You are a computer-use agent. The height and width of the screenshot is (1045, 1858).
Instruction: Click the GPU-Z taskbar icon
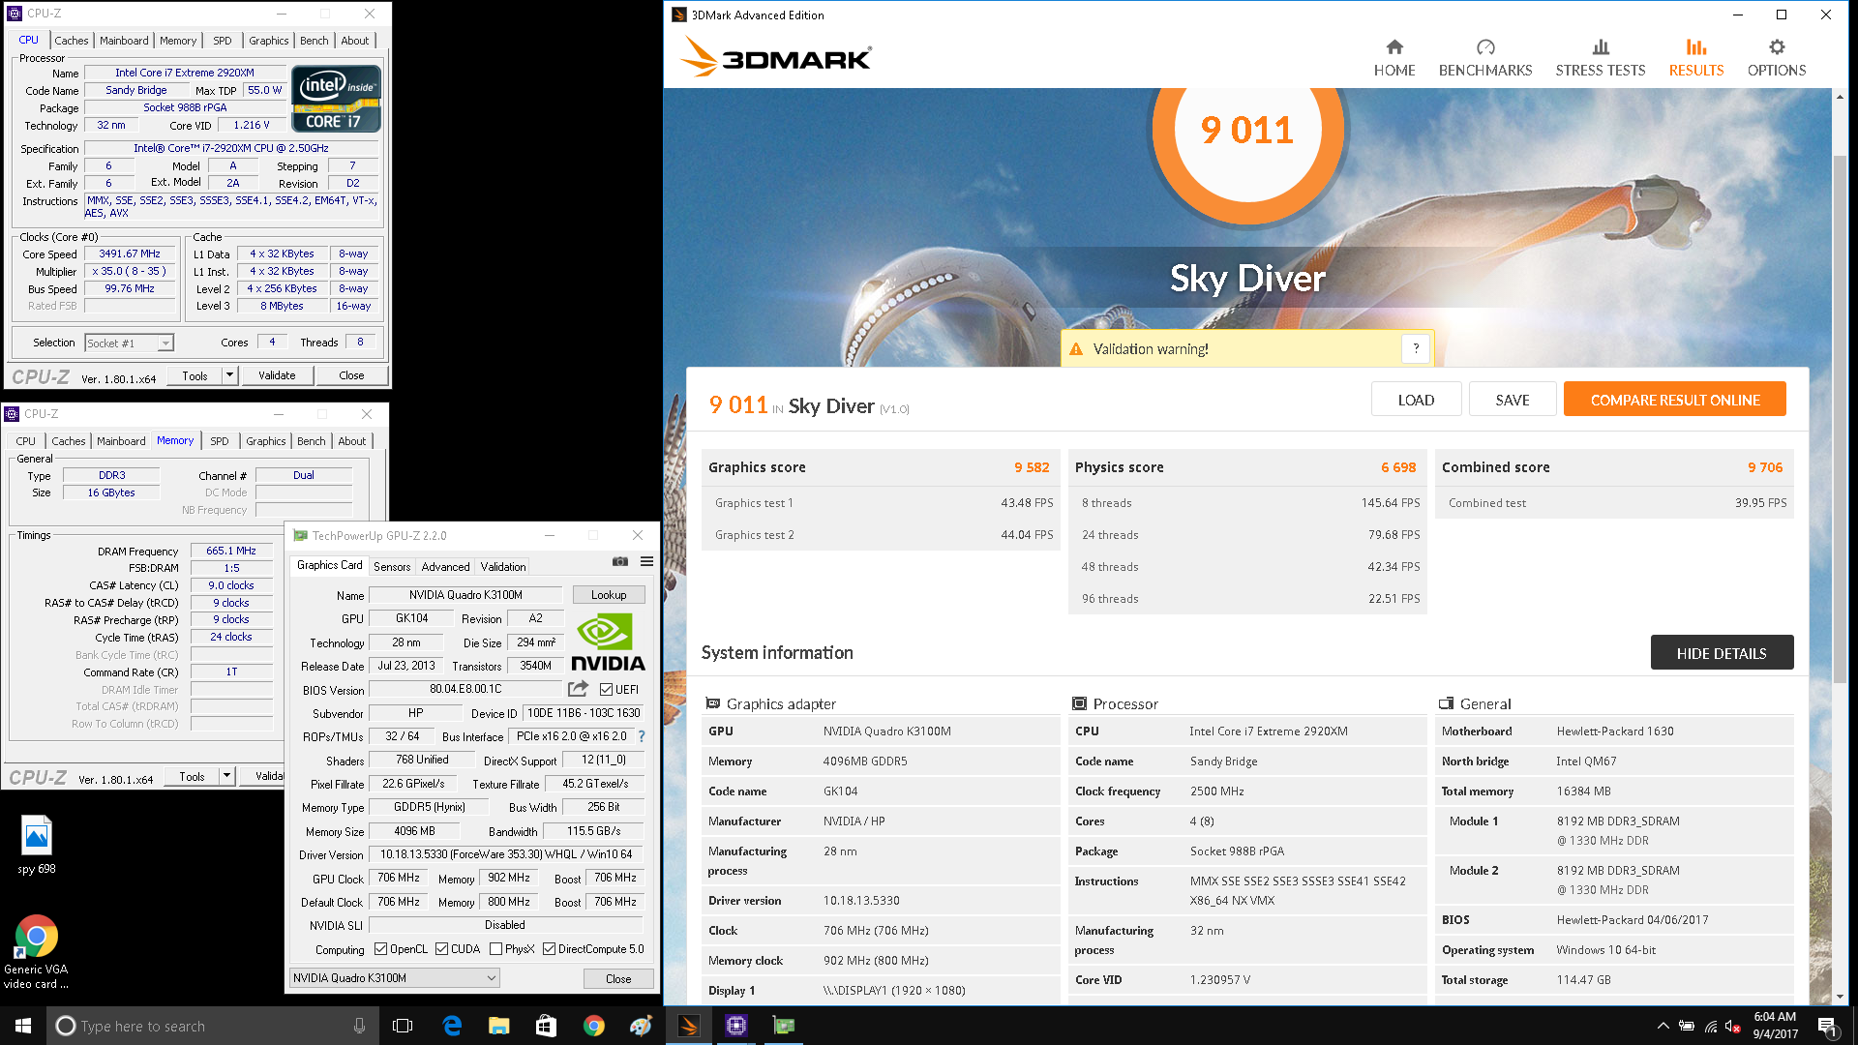[784, 1026]
